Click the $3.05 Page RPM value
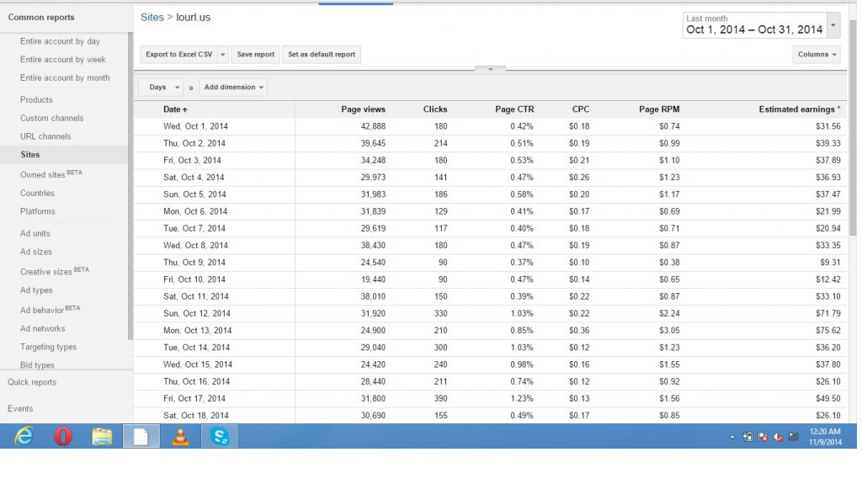 669,331
